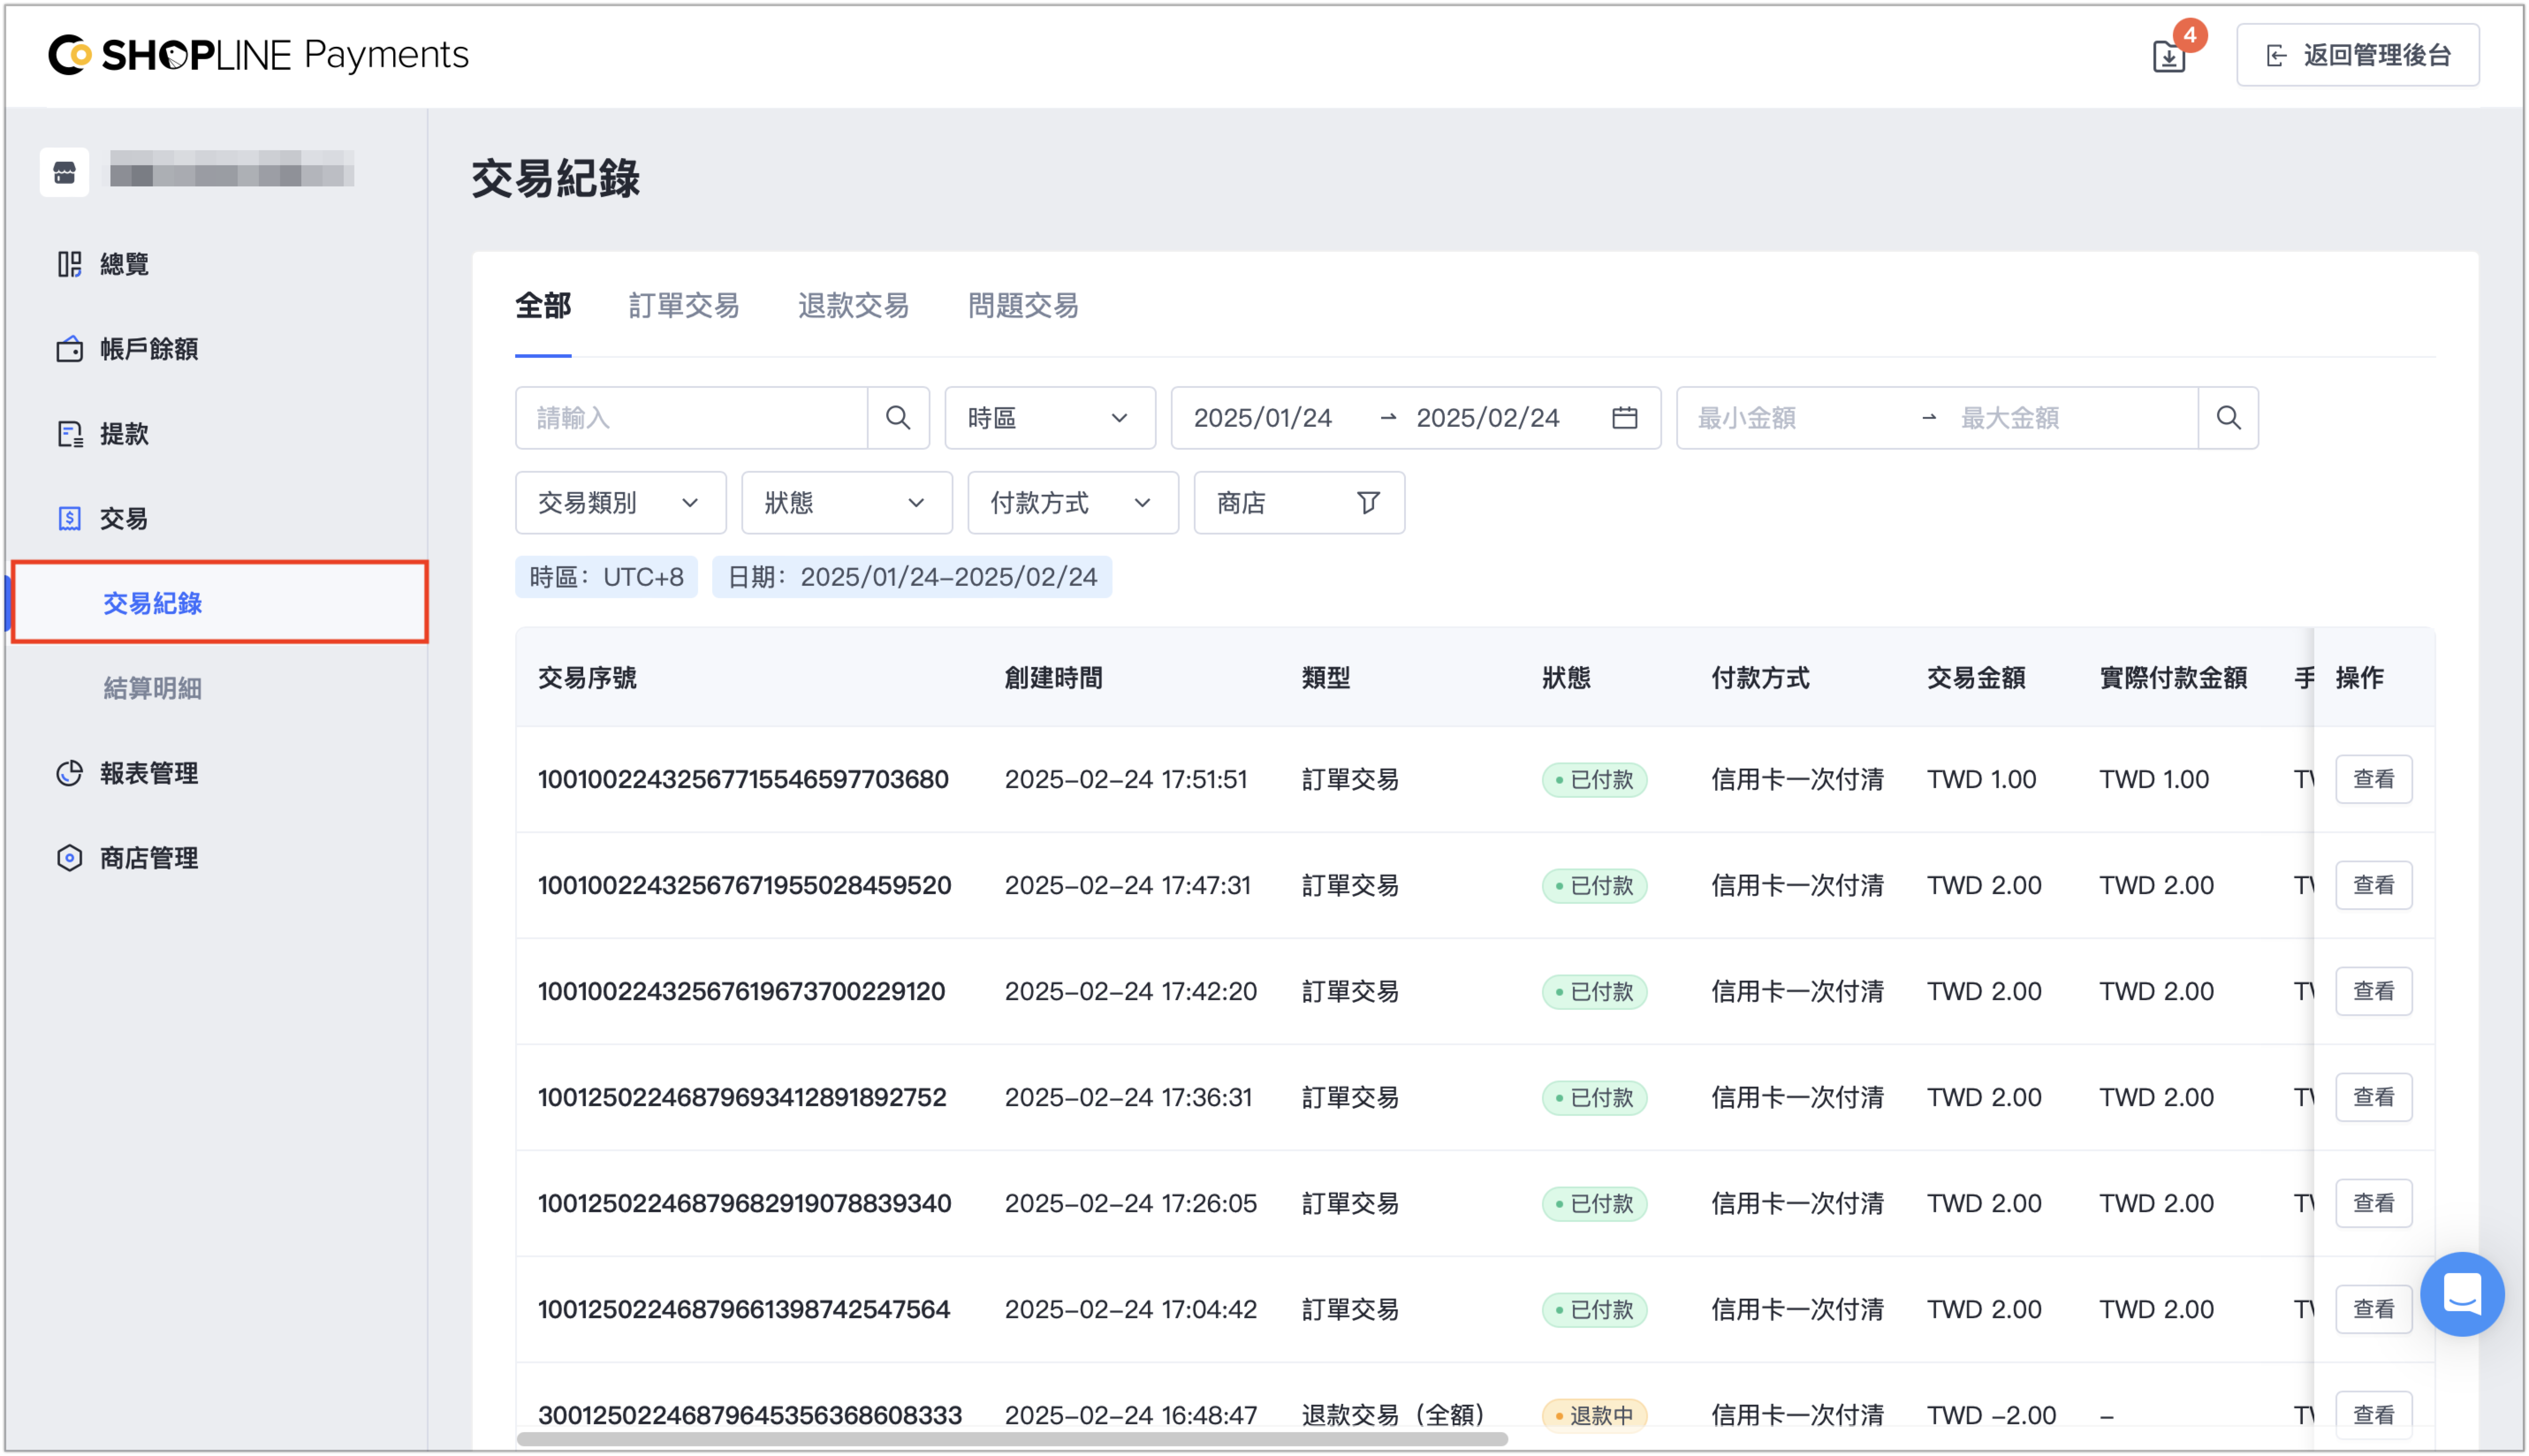Click the 最大金額 input field
2529x1456 pixels.
(2070, 418)
